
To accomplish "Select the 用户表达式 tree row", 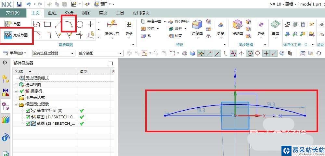I will (x=63, y=97).
